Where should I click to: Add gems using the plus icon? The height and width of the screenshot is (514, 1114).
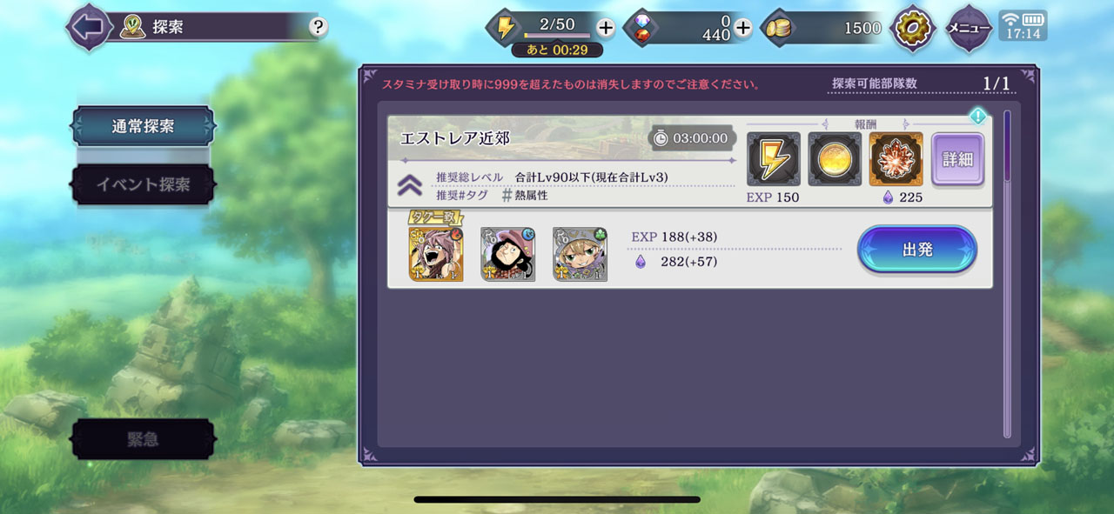742,28
